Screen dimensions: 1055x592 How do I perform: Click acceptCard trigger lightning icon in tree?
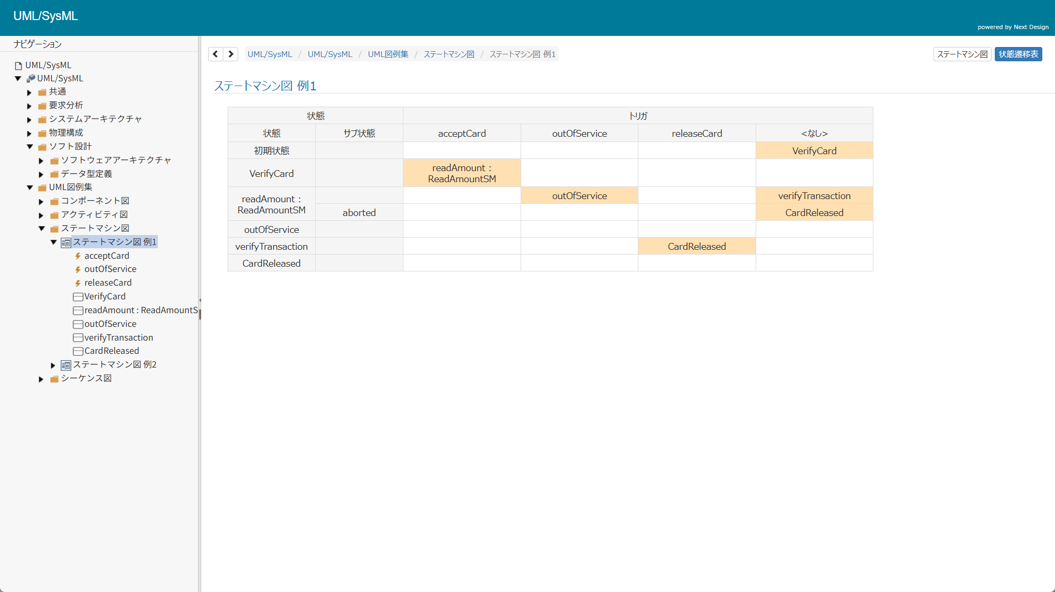[x=78, y=256]
